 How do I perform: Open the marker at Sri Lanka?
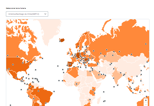118,85
